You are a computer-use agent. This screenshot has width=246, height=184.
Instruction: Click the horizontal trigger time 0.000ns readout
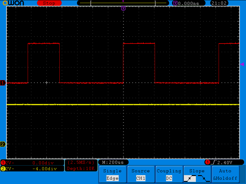(188, 3)
